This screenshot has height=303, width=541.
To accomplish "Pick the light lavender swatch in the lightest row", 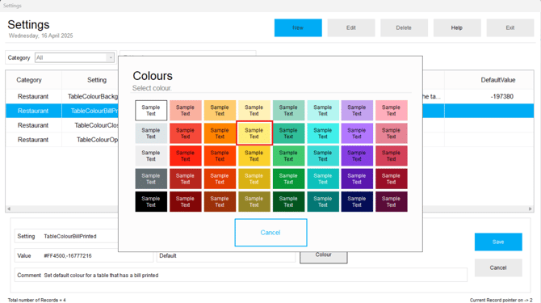I will point(357,111).
